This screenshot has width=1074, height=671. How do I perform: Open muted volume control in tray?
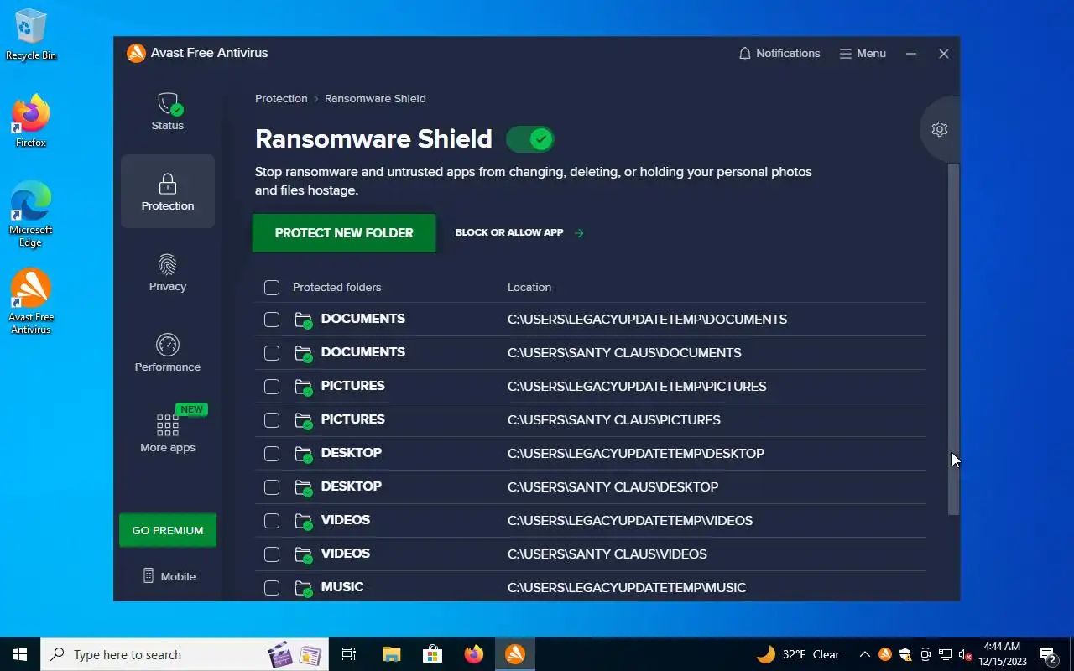966,654
